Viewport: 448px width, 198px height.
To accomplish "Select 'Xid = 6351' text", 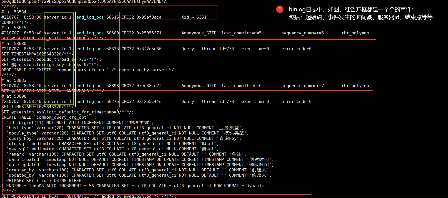I will pos(194,17).
